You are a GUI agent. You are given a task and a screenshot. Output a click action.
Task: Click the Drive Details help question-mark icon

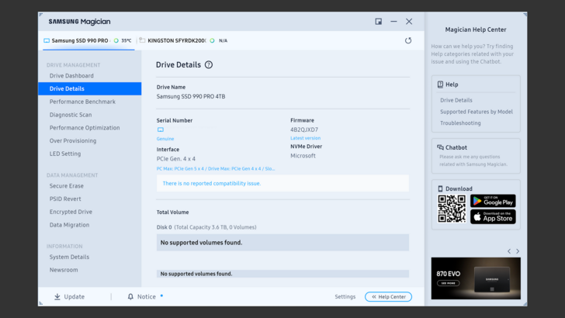coord(209,65)
